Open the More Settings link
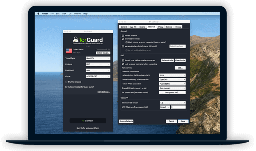 pos(104,92)
